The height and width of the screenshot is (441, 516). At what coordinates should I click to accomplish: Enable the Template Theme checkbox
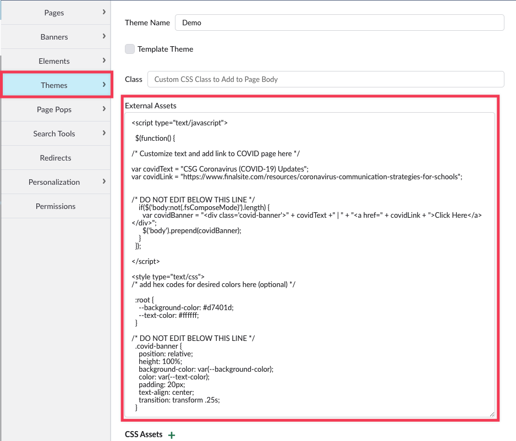tap(130, 49)
